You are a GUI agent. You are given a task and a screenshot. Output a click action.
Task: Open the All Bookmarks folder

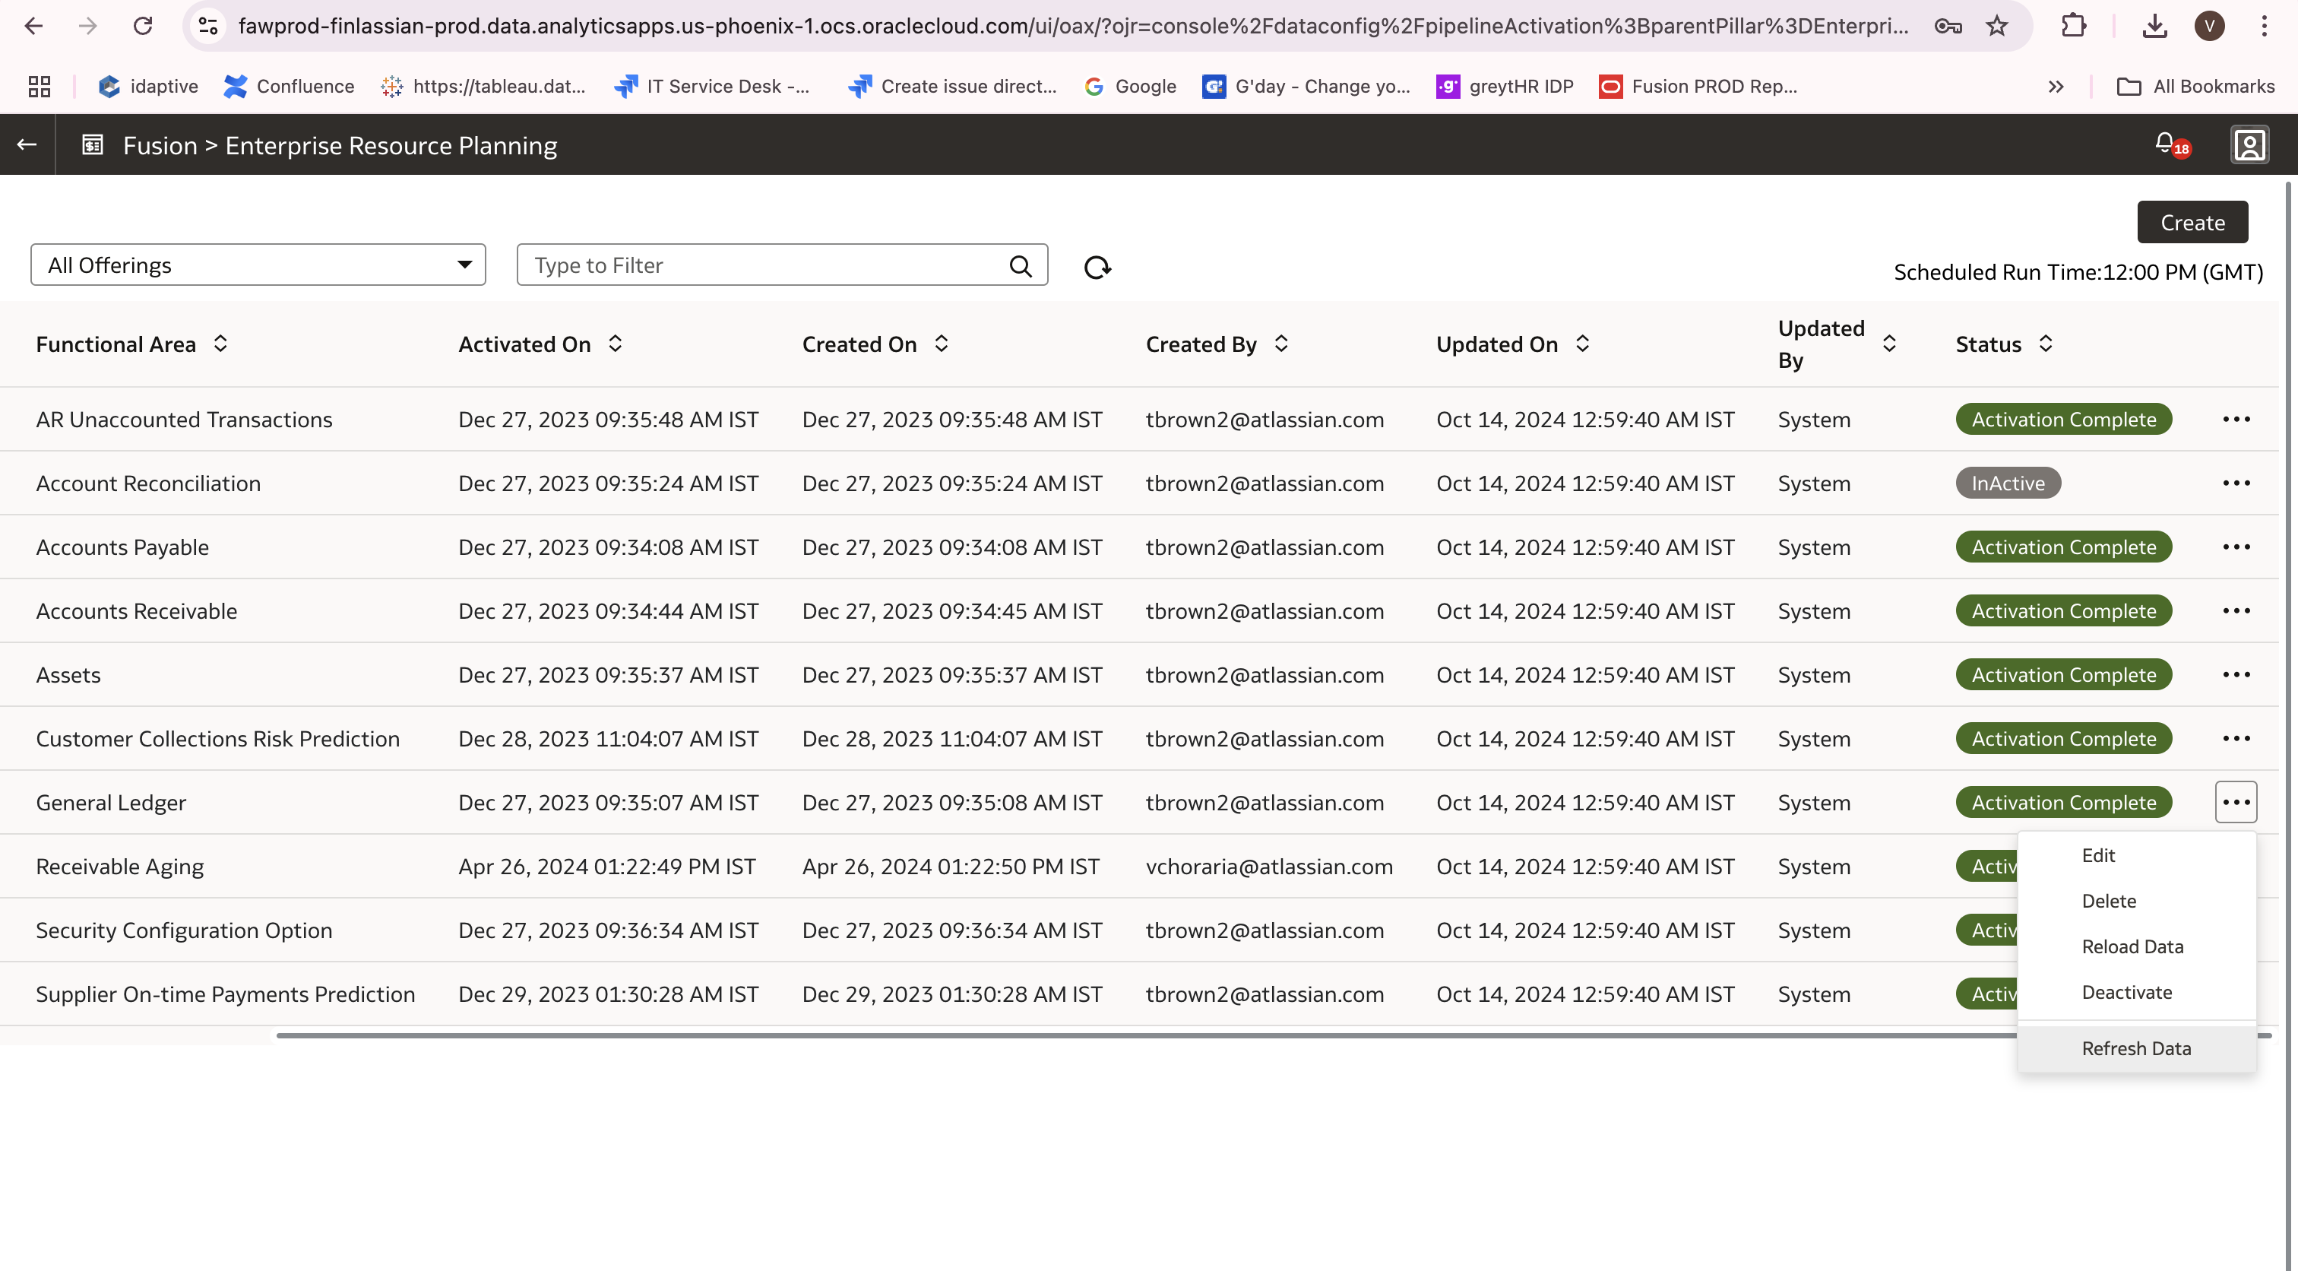(2195, 87)
